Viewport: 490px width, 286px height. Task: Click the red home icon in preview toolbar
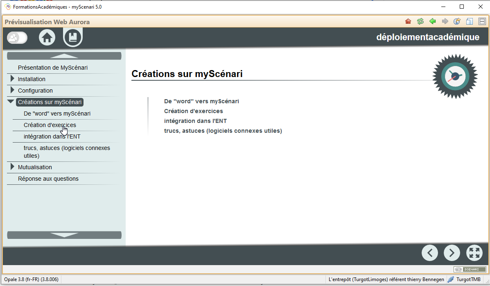click(408, 21)
